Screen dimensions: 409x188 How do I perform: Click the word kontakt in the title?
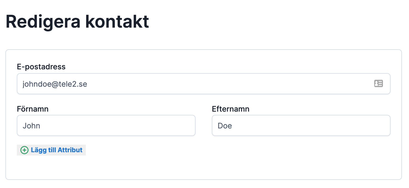pyautogui.click(x=117, y=22)
